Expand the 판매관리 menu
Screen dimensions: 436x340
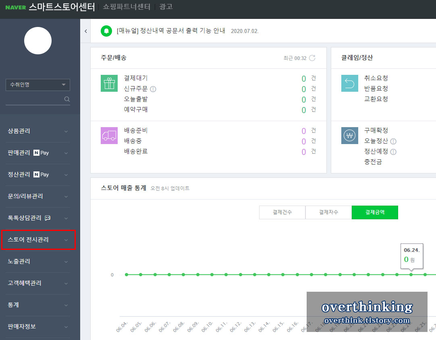[x=38, y=153]
